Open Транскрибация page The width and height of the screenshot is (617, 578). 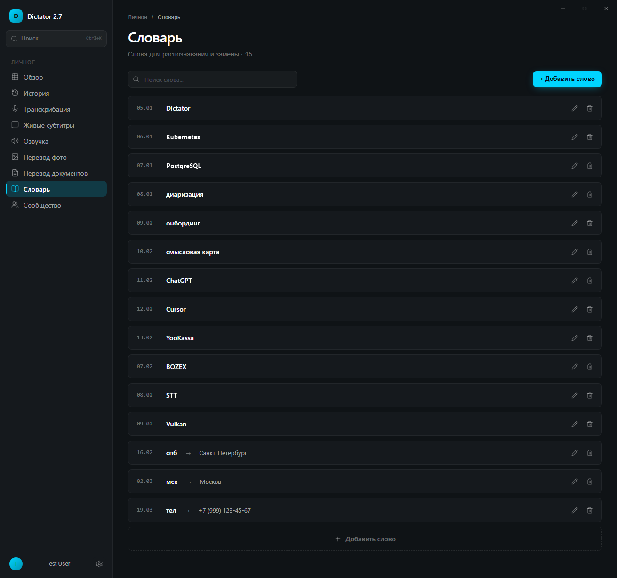click(x=56, y=109)
